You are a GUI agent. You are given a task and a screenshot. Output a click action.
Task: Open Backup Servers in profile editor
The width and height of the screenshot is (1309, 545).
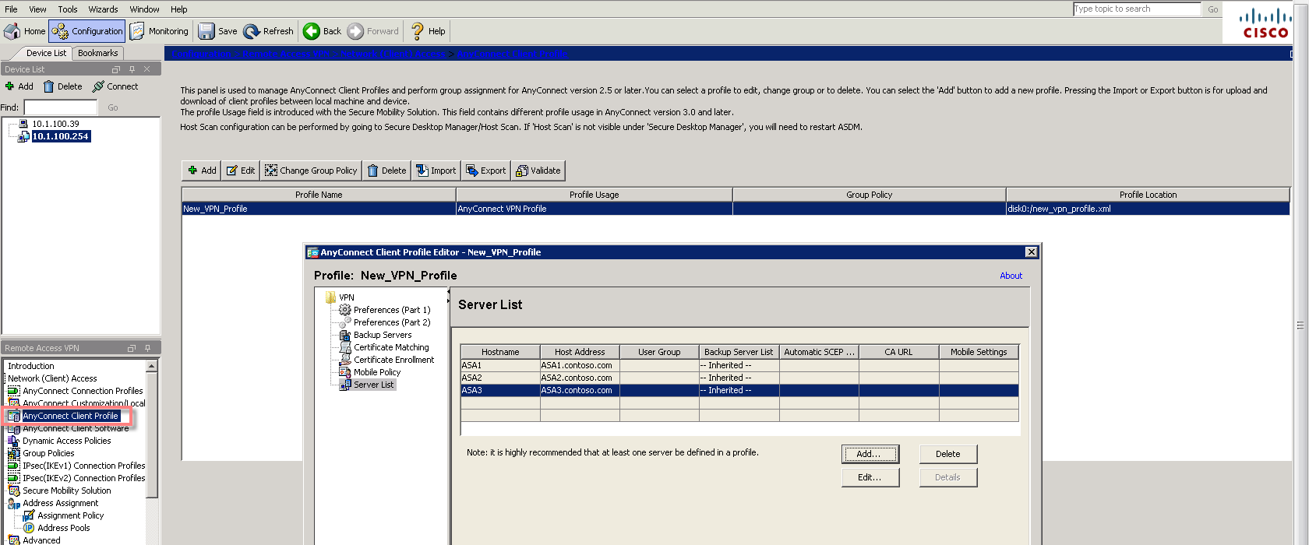click(x=383, y=335)
